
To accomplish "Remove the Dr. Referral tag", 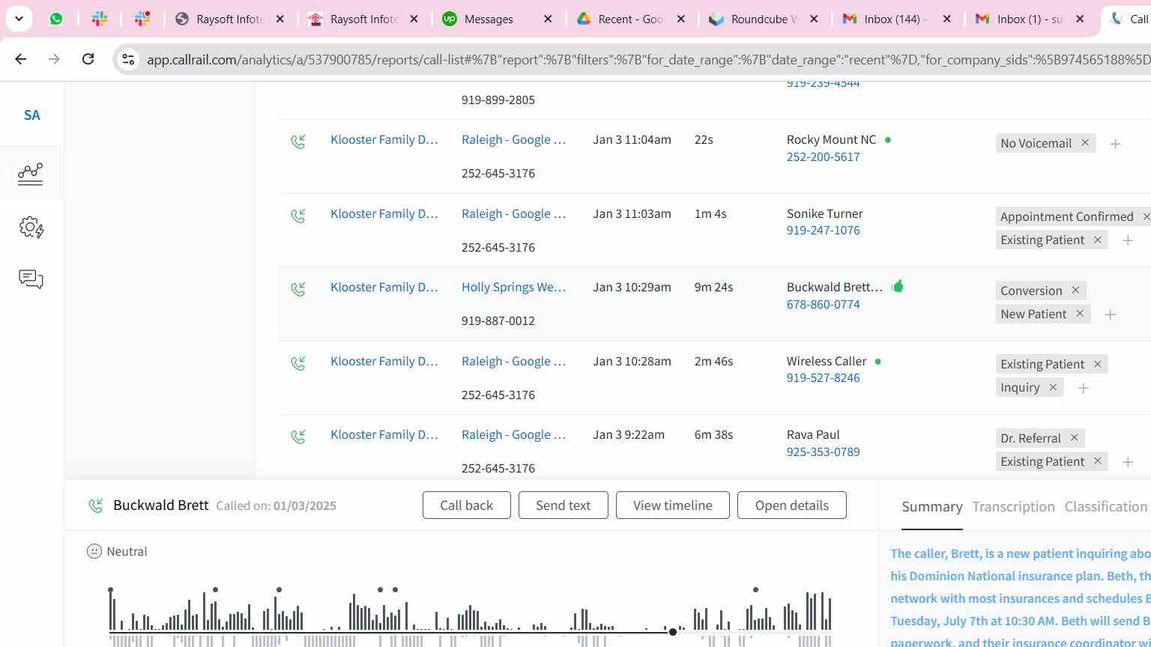I will tap(1074, 437).
